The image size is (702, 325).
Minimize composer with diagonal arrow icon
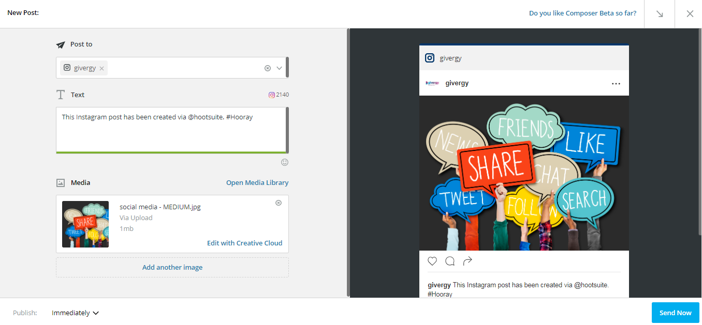point(660,14)
